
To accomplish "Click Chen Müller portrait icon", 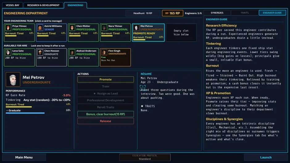I will pyautogui.click(x=72, y=28).
